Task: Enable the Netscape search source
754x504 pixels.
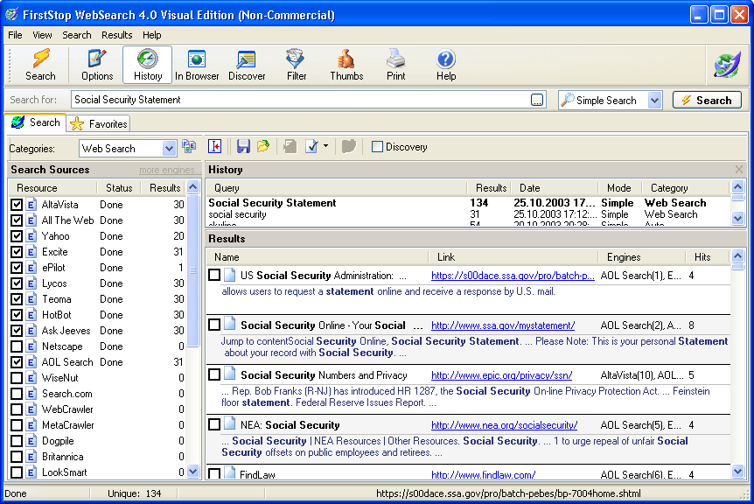Action: pos(17,346)
